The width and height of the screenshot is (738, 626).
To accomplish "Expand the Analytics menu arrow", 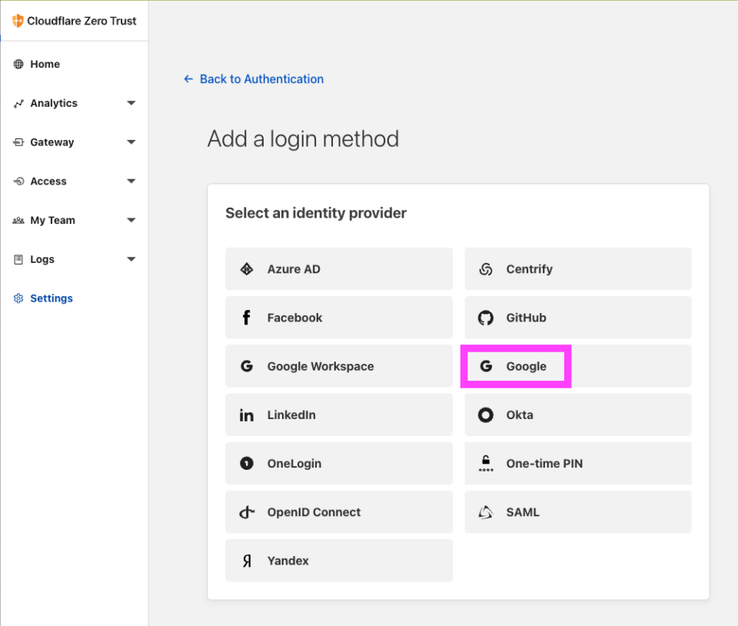I will 131,103.
